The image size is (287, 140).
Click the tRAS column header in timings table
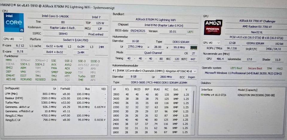coord(156,89)
